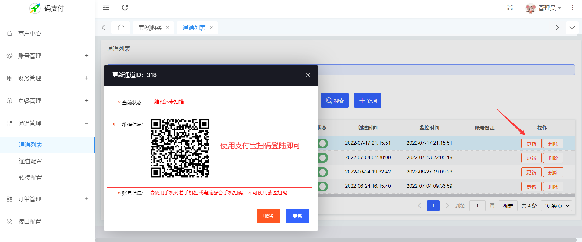Image resolution: width=582 pixels, height=242 pixels.
Task: Close the 更新通道ID dialog
Action: (x=308, y=75)
